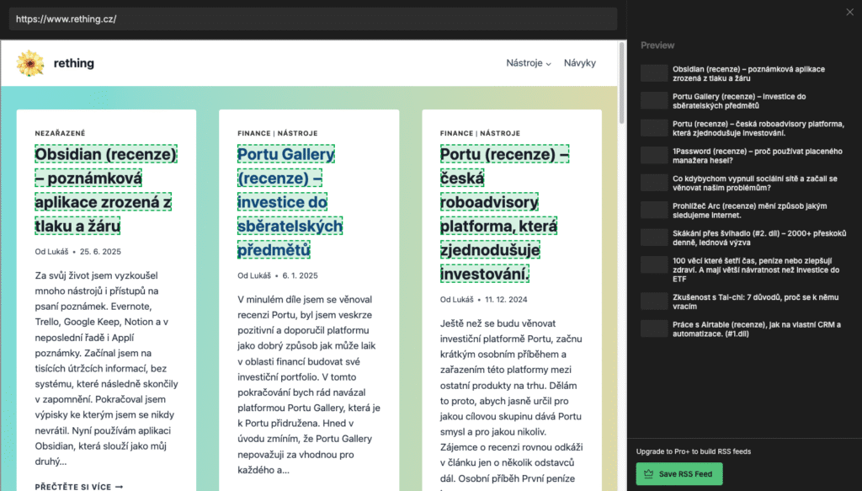
Task: Open the rething site title link
Action: pyautogui.click(x=74, y=63)
